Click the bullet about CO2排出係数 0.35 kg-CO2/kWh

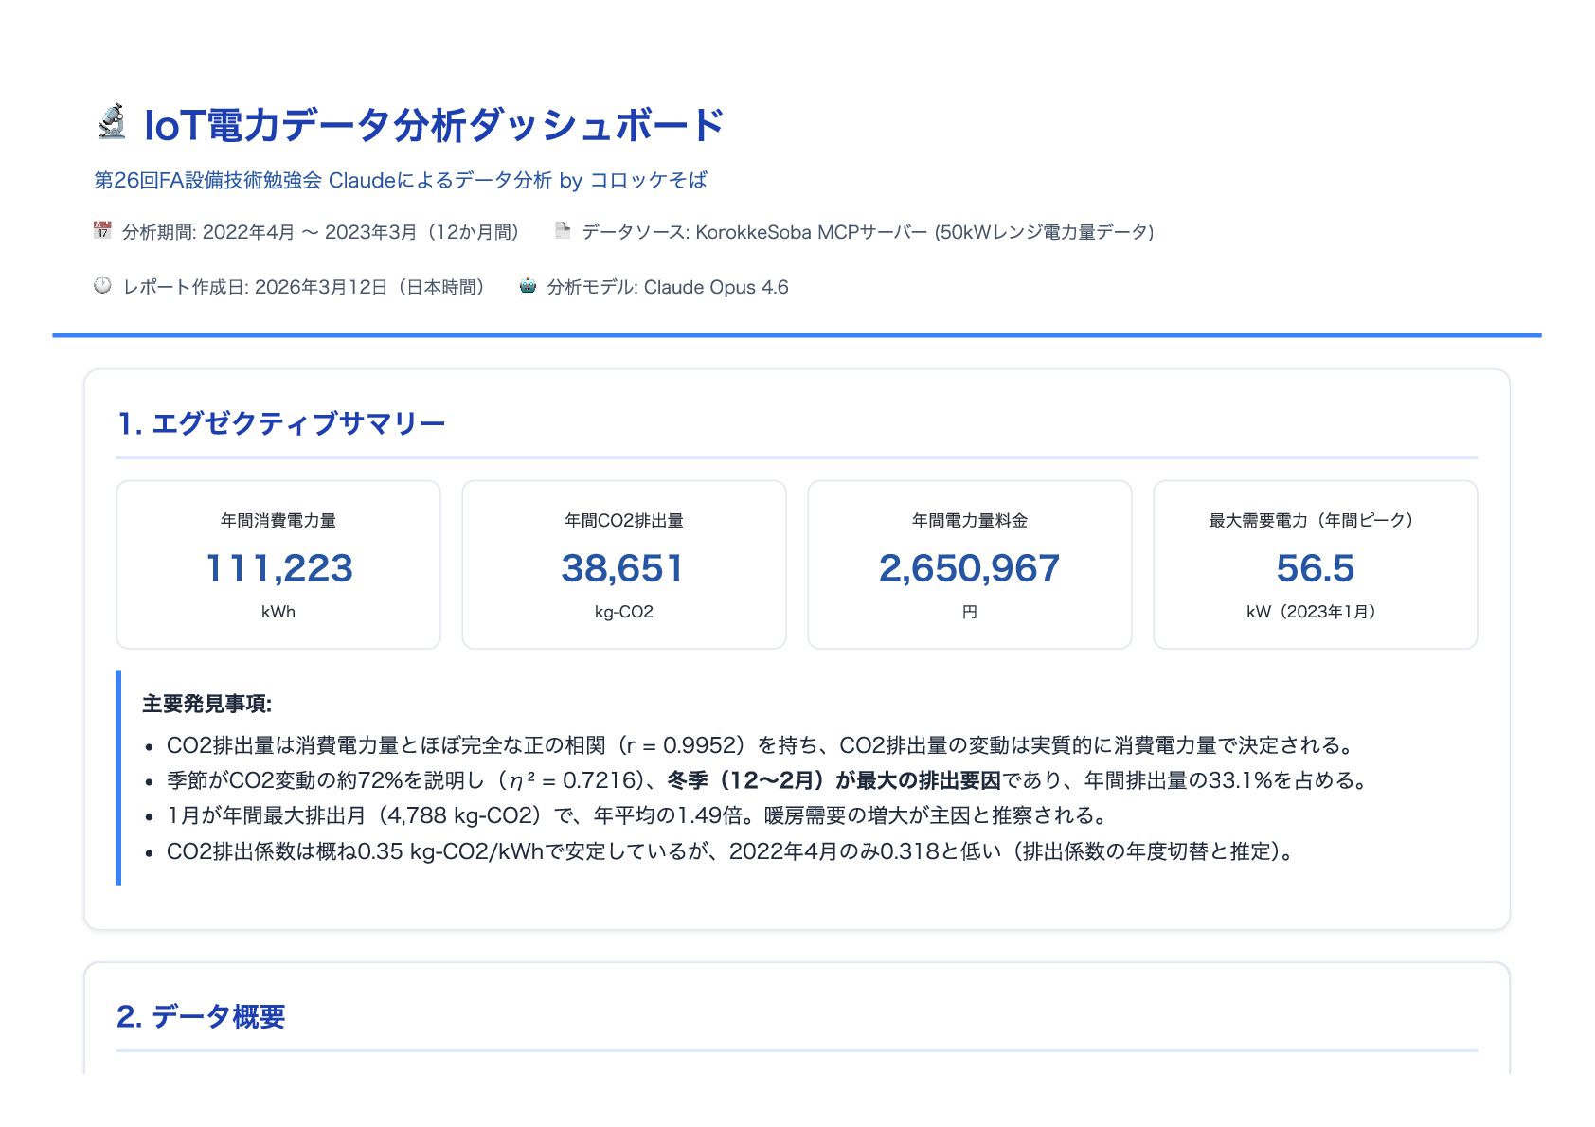(x=731, y=851)
